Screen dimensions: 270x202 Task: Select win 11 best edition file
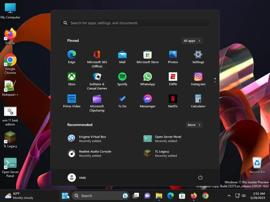click(10, 116)
